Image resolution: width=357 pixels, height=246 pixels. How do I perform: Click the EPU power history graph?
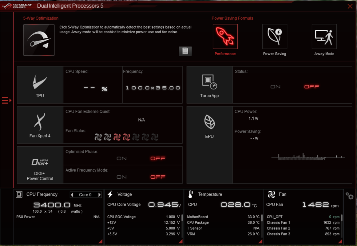click(308, 157)
